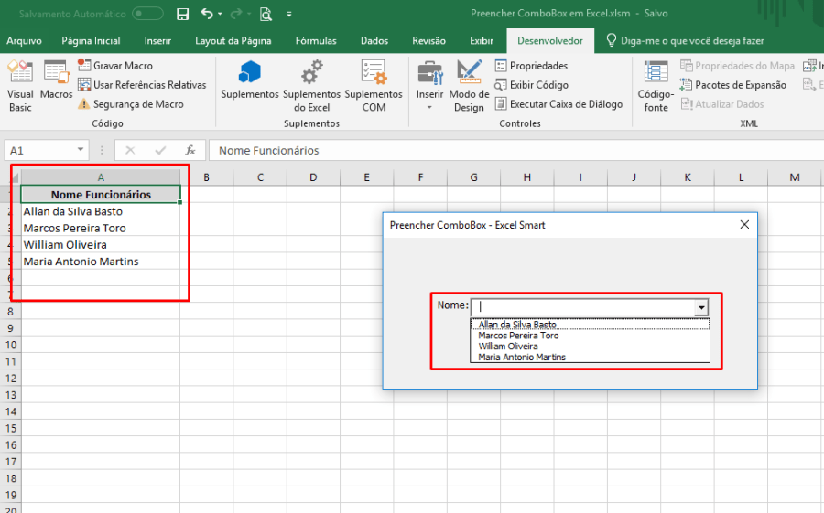
Task: Select cell A1 Nome Funcionários
Action: [x=101, y=194]
